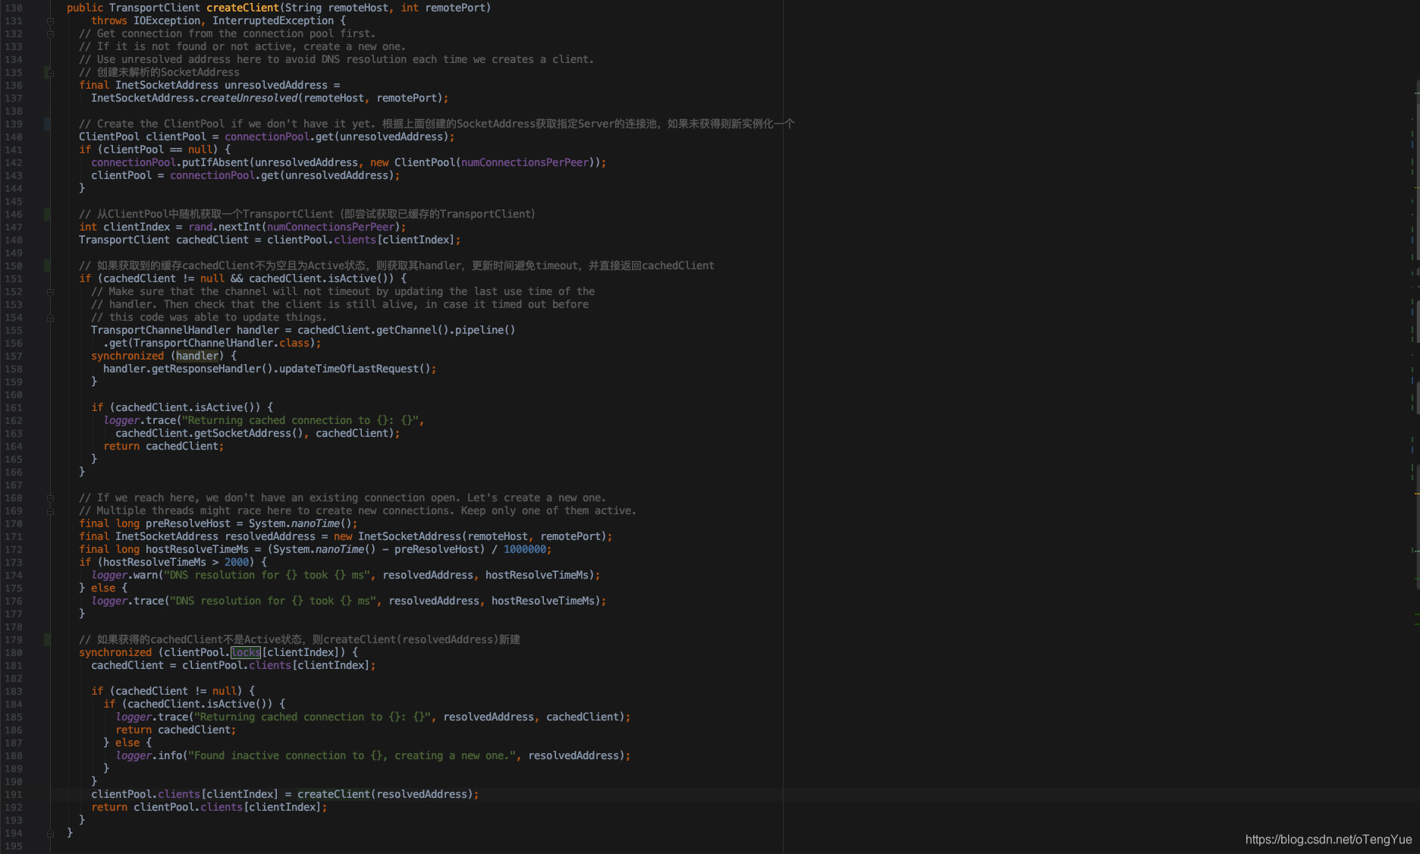
Task: Click line number 180 in the gutter
Action: 14,653
